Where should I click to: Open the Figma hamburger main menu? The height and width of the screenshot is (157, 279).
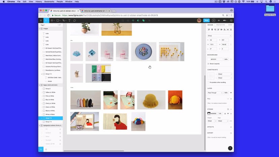pyautogui.click(x=41, y=21)
